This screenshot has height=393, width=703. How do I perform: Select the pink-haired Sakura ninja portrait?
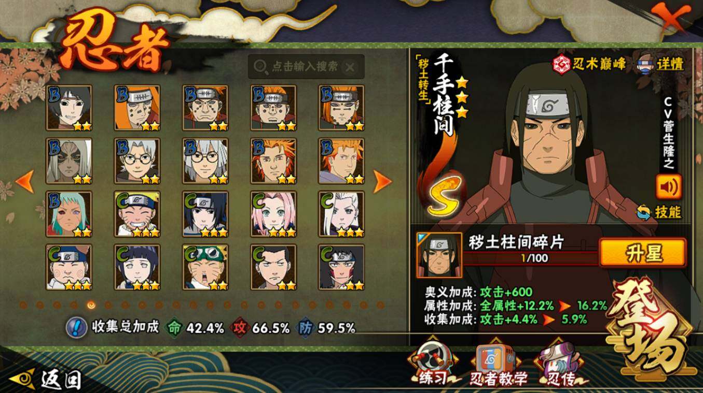tap(273, 214)
